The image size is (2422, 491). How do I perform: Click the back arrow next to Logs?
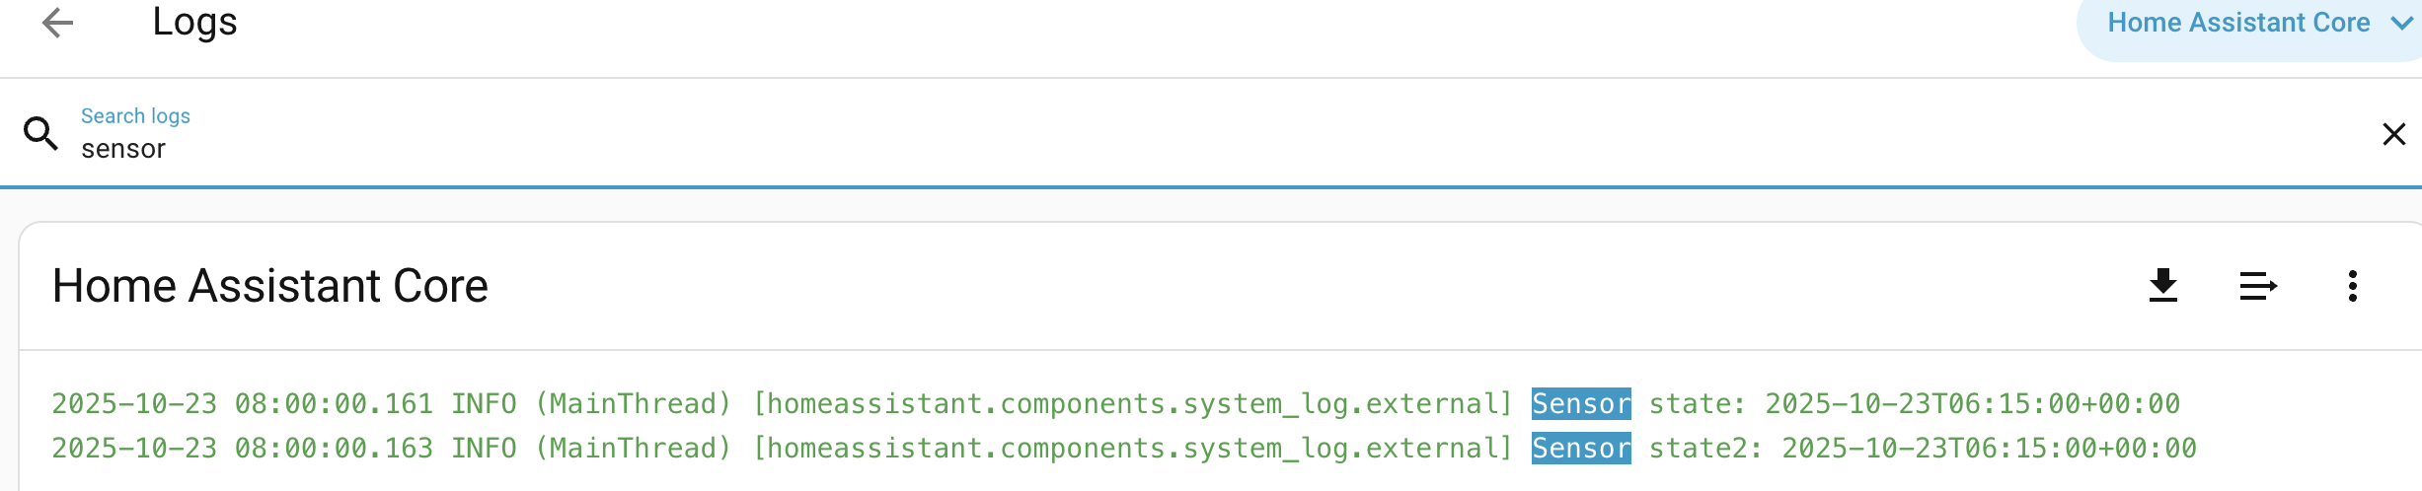click(58, 23)
